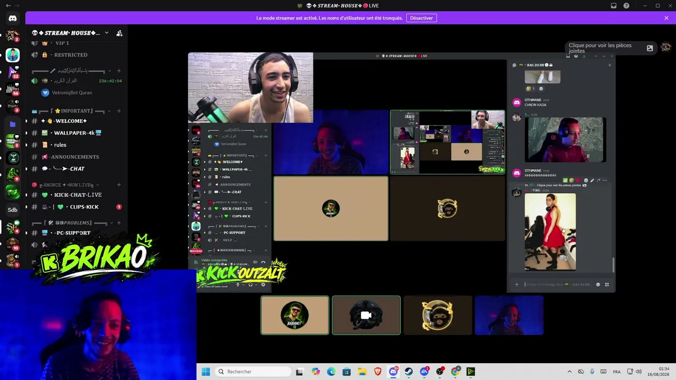Image resolution: width=676 pixels, height=380 pixels.
Task: Open Microsoft Store from the taskbar
Action: coord(346,372)
